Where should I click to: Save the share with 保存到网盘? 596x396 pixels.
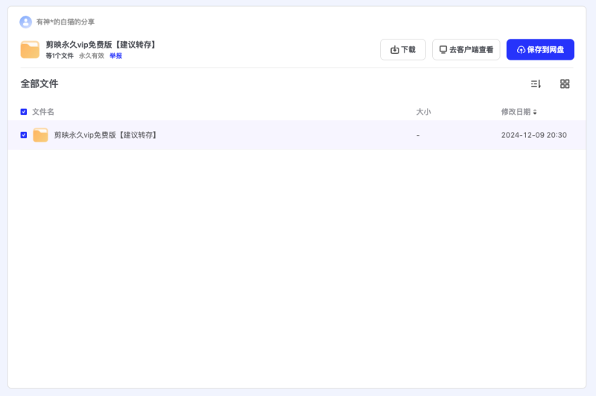pyautogui.click(x=540, y=50)
